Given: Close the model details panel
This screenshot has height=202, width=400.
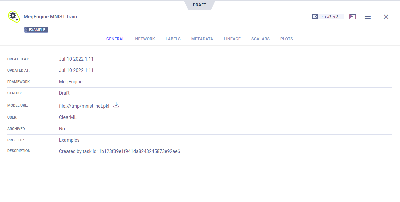Looking at the screenshot, I should coord(386,17).
